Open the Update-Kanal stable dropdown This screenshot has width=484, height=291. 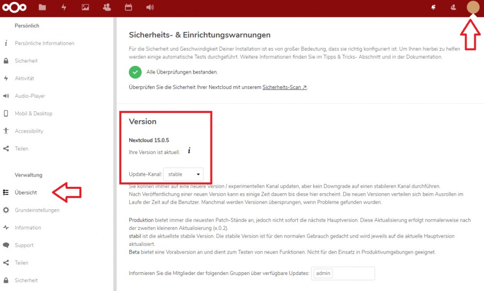click(183, 174)
